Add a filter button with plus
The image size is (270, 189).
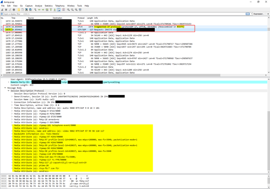pyautogui.click(x=268, y=14)
